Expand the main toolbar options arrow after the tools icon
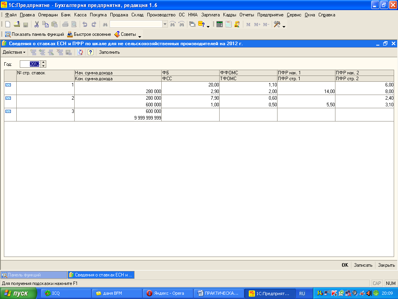Screen dimensions: 398x299 coord(284,26)
